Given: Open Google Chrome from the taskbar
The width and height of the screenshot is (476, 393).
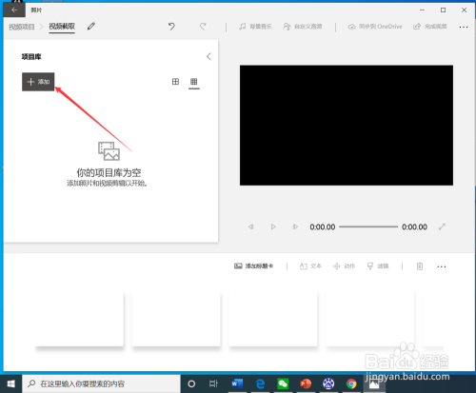Looking at the screenshot, I should [x=351, y=384].
